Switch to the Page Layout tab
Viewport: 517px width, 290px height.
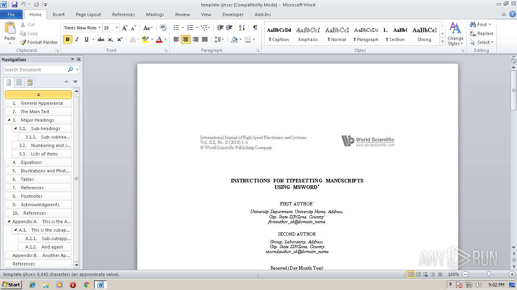pos(88,14)
